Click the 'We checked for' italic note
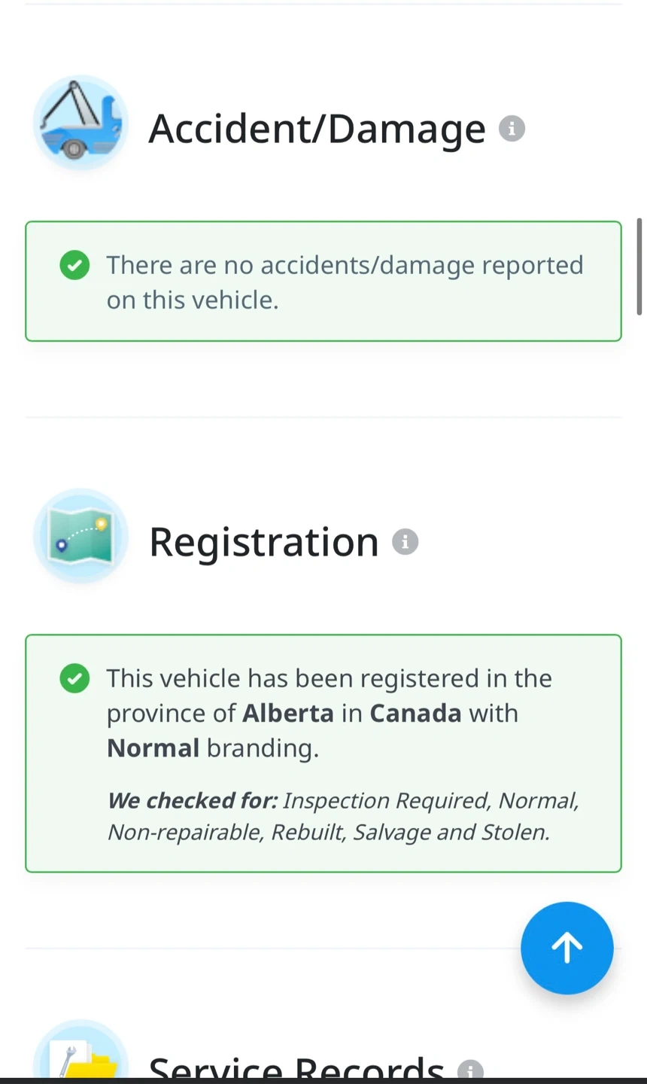 [x=343, y=816]
